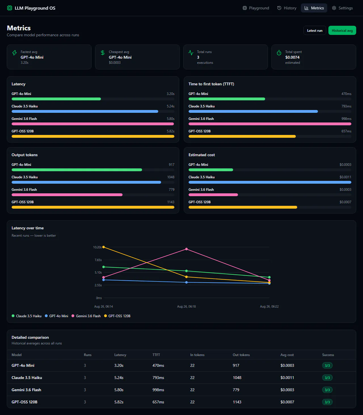Viewport: 363px width, 415px height.
Task: Click the 3/3 success badge for Claude 3.5 Haiku
Action: [x=327, y=378]
